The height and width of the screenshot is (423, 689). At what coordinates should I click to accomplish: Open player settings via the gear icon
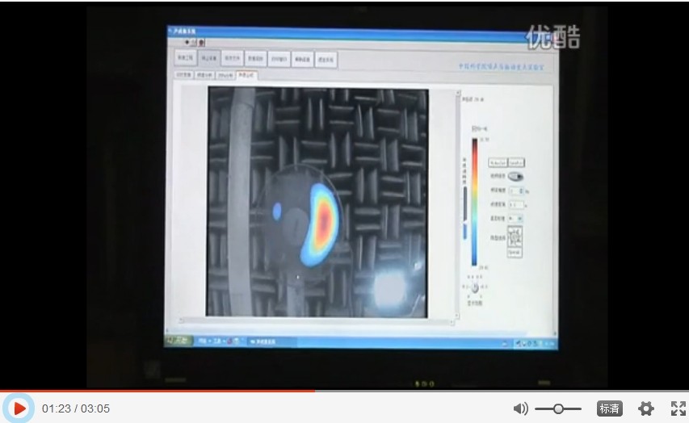[645, 408]
